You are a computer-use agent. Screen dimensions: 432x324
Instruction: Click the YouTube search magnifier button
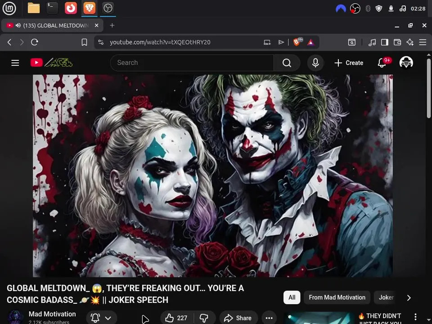click(287, 63)
